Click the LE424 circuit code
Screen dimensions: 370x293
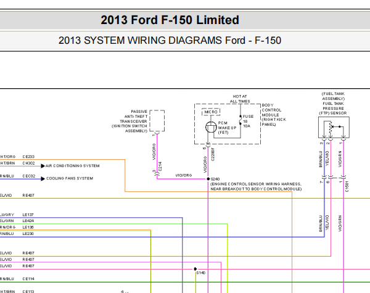pos(28,221)
